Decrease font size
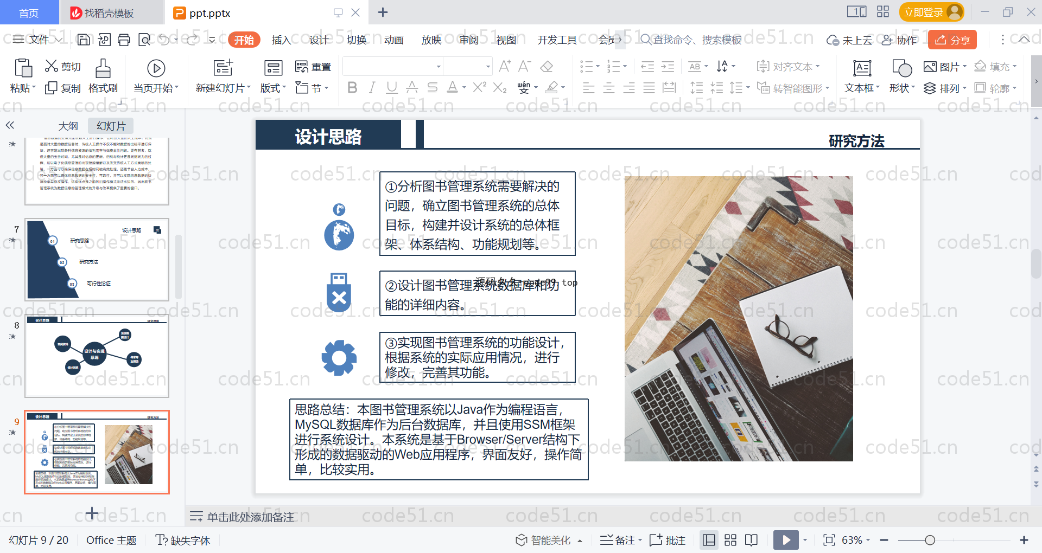1042x553 pixels. (524, 66)
